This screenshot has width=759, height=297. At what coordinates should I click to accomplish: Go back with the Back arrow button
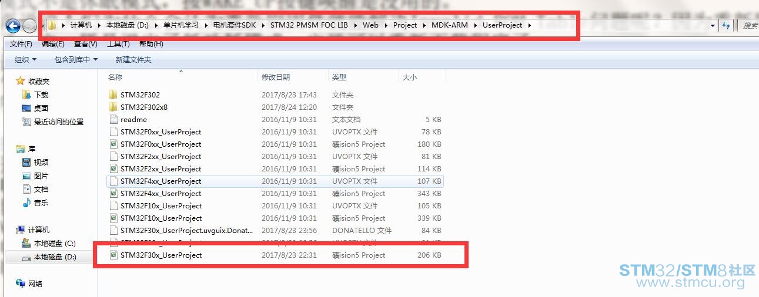[x=13, y=26]
